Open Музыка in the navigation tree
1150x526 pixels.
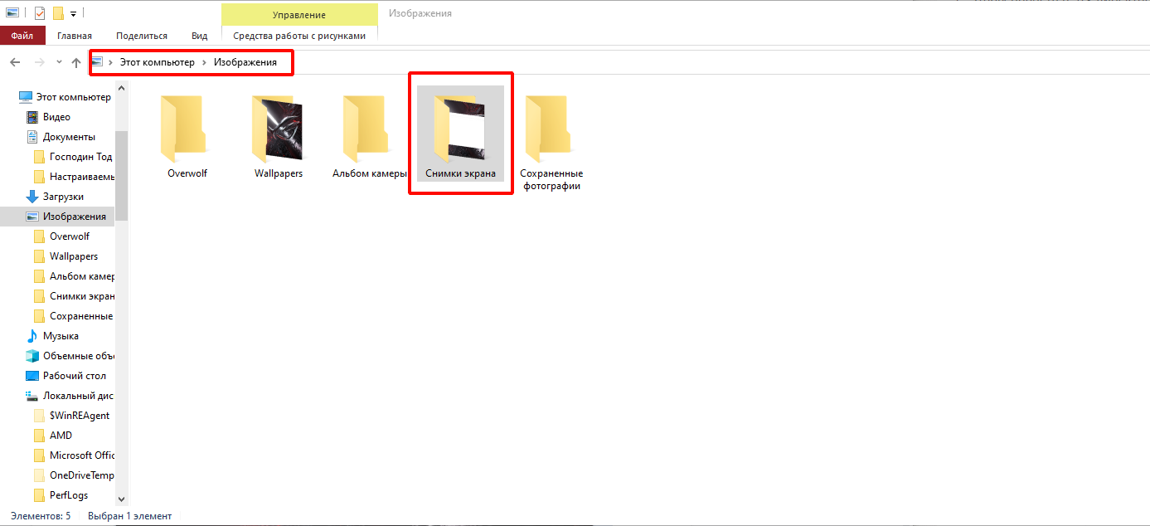(61, 336)
